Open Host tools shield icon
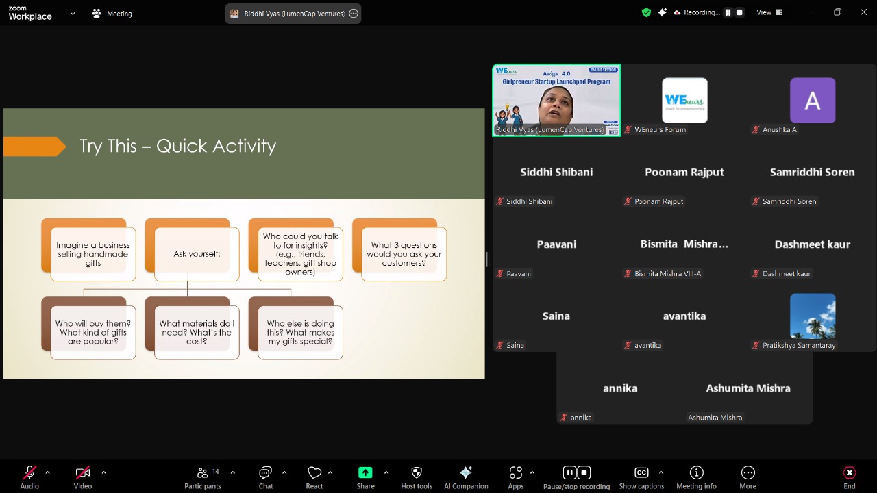 [416, 473]
